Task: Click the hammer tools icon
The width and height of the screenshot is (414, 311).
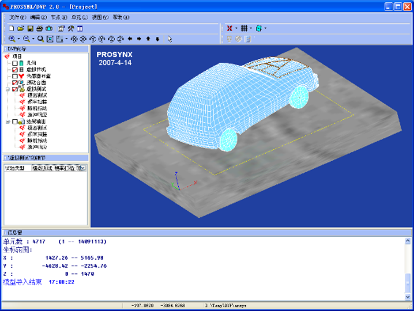Action: tap(71, 28)
